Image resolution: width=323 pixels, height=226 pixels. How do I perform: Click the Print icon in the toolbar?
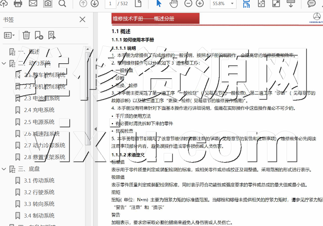point(18,4)
